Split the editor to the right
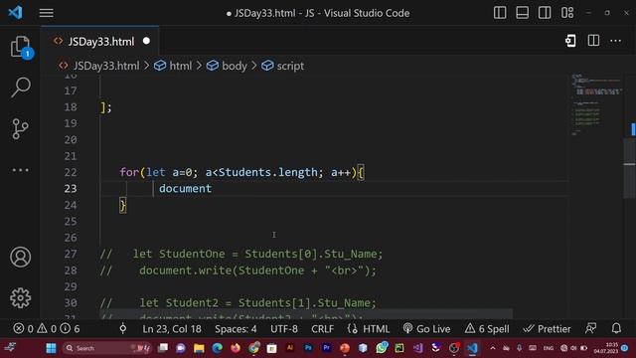Screen dimensions: 636x358 [593, 41]
